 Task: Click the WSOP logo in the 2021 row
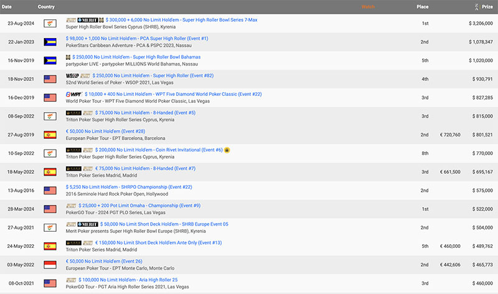click(73, 75)
